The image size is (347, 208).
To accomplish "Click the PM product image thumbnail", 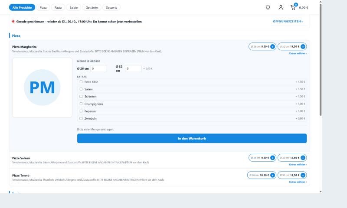I will [x=42, y=88].
